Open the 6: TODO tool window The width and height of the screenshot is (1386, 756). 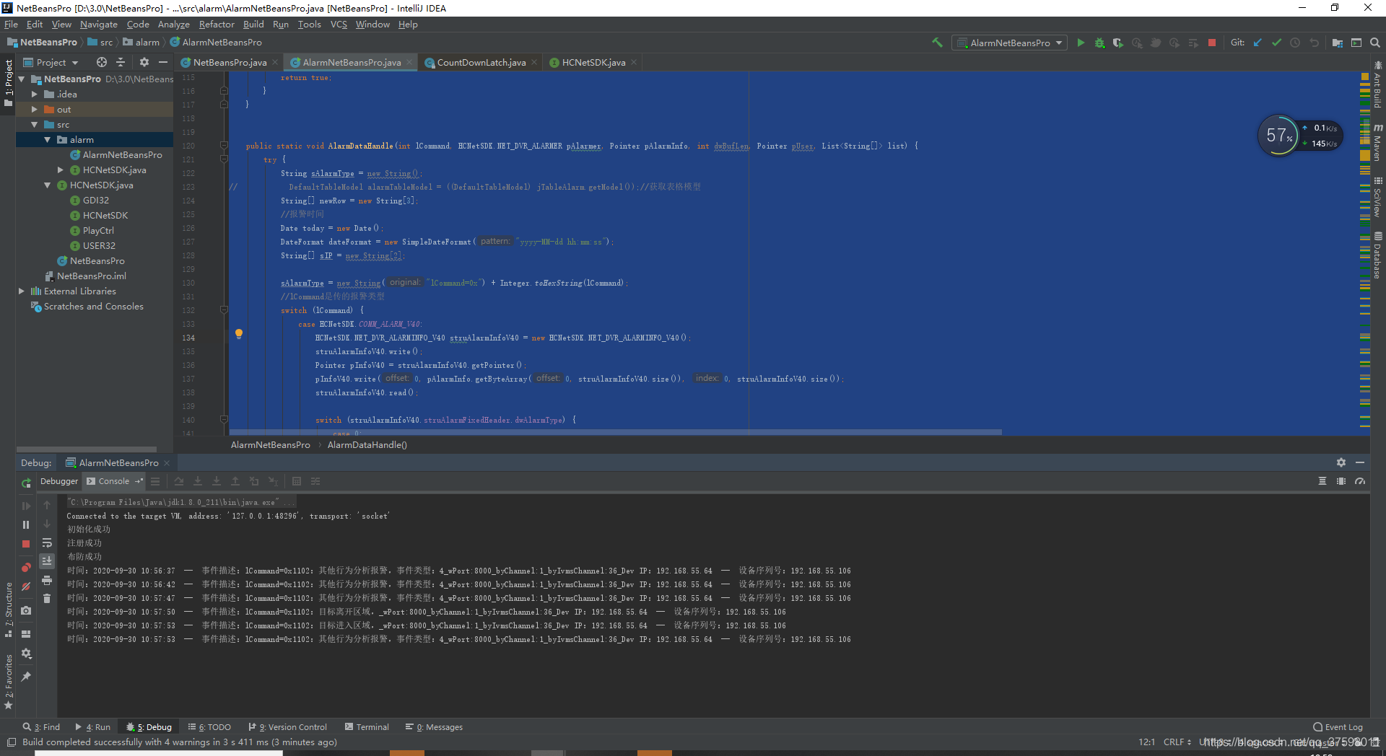click(x=209, y=727)
